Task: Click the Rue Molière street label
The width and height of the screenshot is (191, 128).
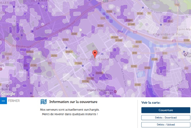Action: click(114, 57)
